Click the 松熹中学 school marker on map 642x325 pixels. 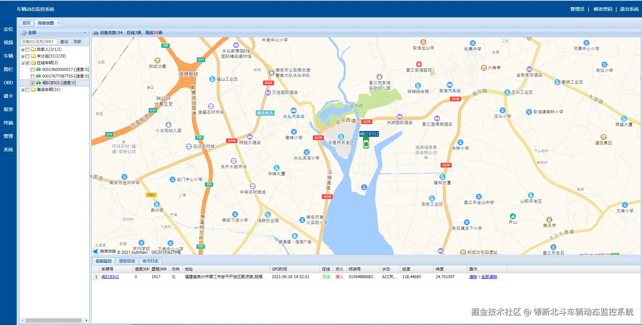click(473, 43)
